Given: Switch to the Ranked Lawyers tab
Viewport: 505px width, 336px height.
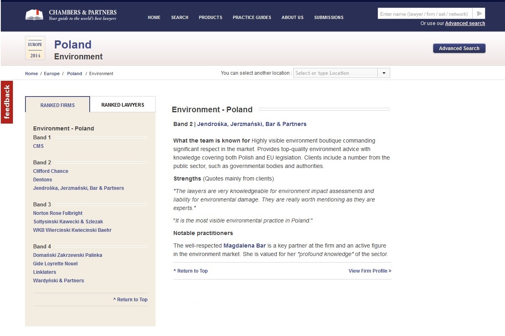Looking at the screenshot, I should [123, 105].
